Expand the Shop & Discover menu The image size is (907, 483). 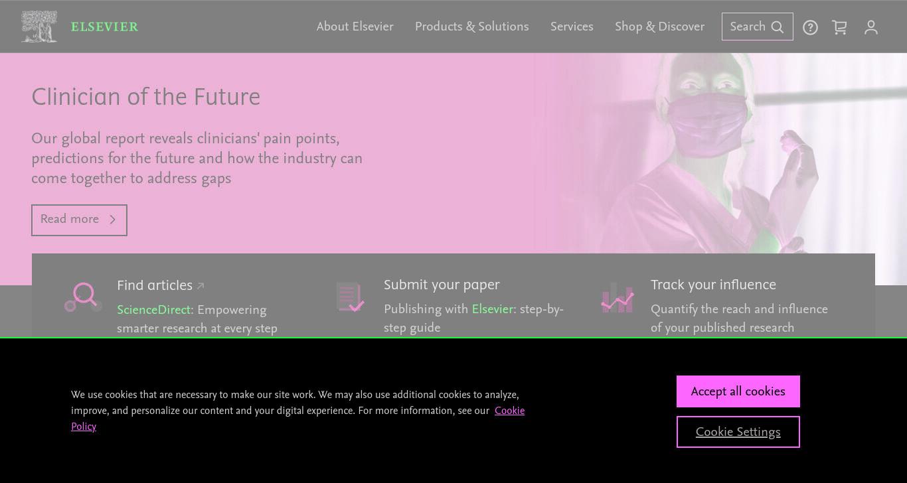[659, 27]
